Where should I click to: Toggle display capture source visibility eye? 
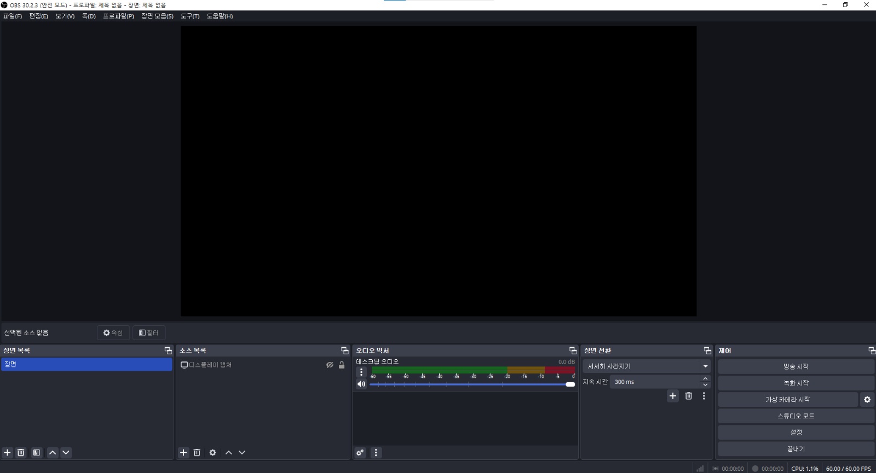330,365
